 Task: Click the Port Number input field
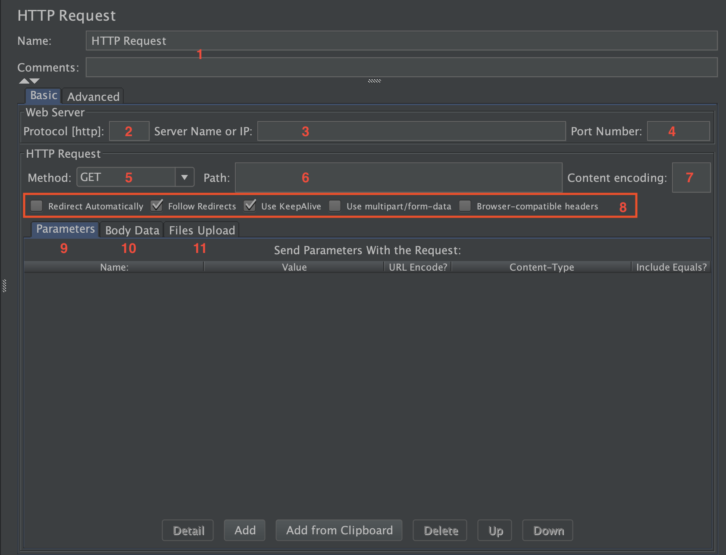pyautogui.click(x=678, y=131)
